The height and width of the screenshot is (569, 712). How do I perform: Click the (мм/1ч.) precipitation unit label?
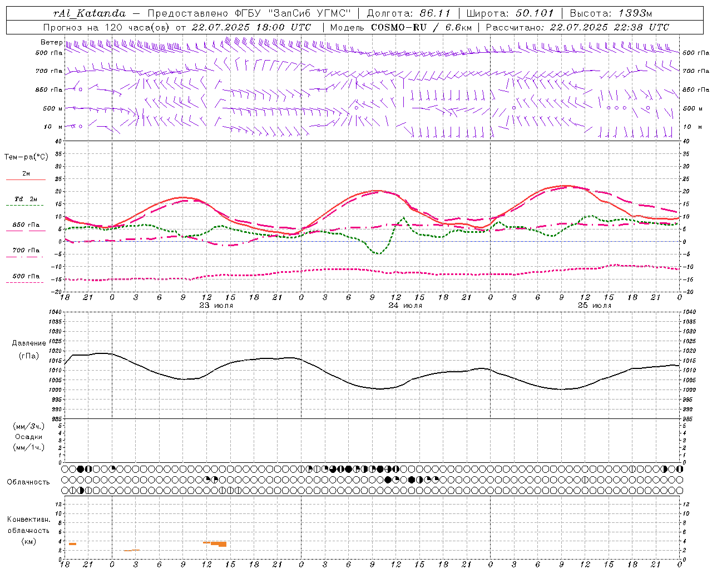(29, 447)
